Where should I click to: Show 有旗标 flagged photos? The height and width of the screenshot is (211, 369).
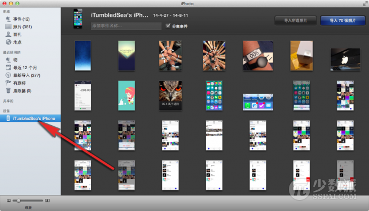[16, 83]
